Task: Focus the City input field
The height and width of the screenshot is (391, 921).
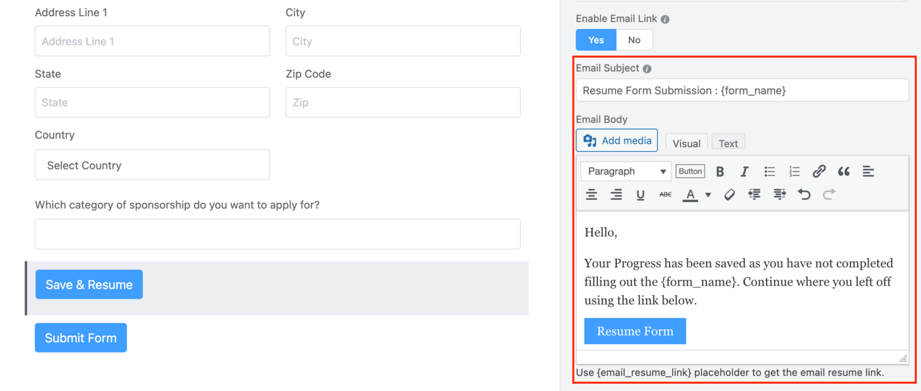Action: coord(403,41)
